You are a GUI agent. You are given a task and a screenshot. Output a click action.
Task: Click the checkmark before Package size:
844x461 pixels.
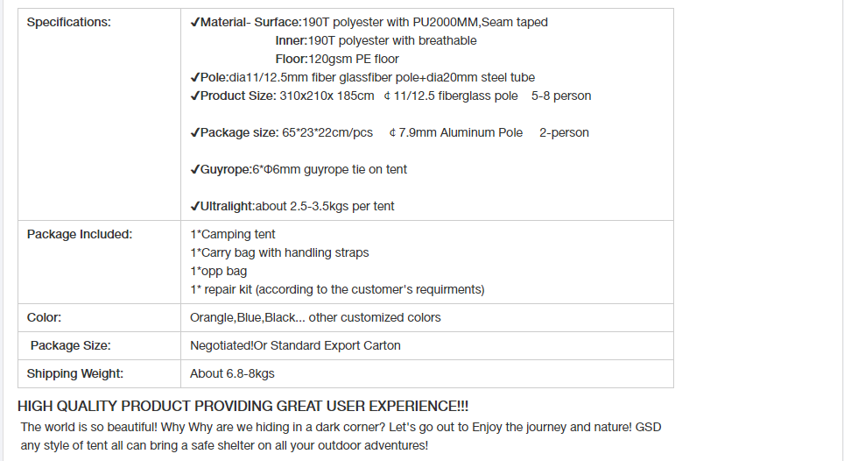point(195,132)
